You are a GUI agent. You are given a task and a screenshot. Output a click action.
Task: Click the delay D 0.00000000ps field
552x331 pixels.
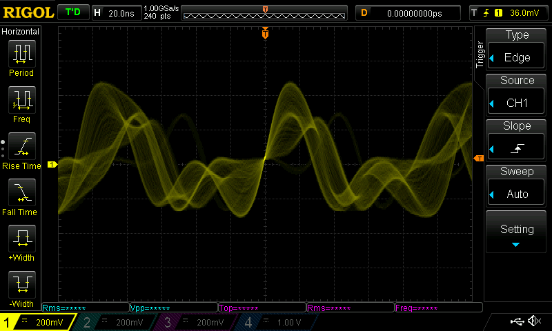tap(408, 13)
